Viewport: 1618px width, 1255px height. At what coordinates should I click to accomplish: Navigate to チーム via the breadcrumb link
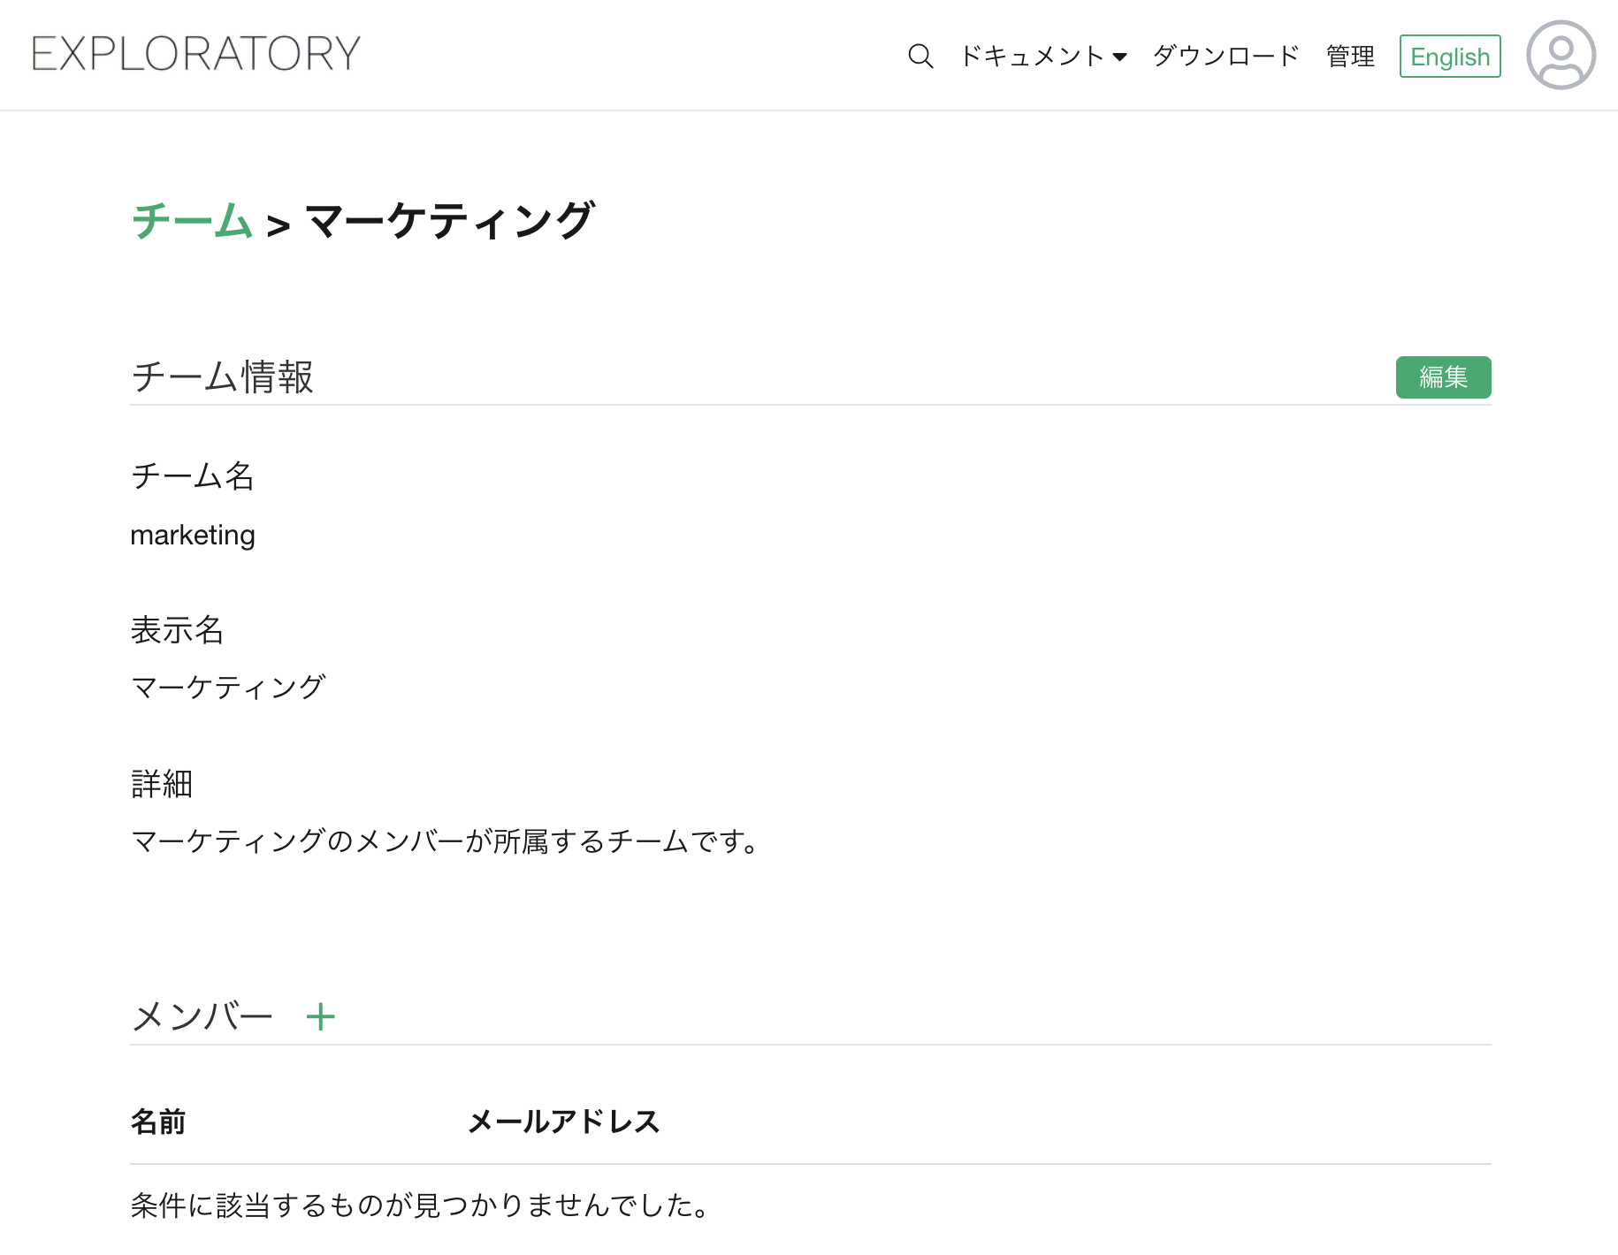[x=192, y=220]
